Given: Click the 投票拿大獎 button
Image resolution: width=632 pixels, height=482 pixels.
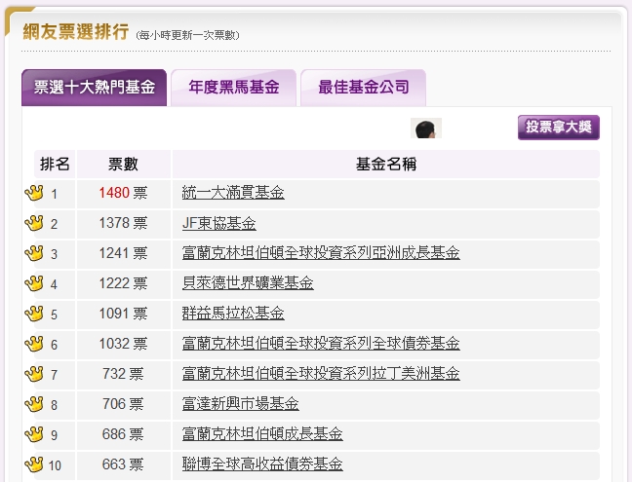Looking at the screenshot, I should 559,128.
